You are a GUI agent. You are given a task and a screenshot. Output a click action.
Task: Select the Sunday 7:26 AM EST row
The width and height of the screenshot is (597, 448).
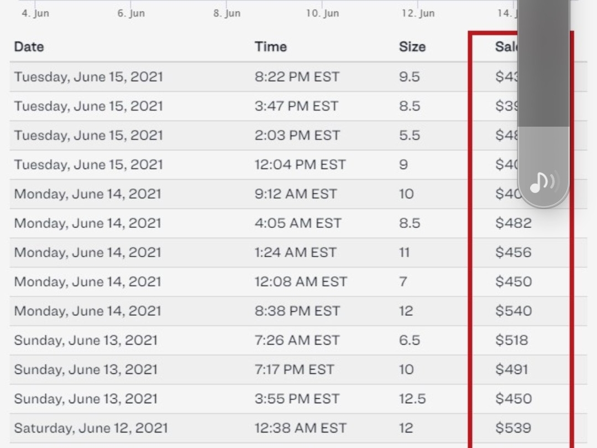pyautogui.click(x=298, y=340)
